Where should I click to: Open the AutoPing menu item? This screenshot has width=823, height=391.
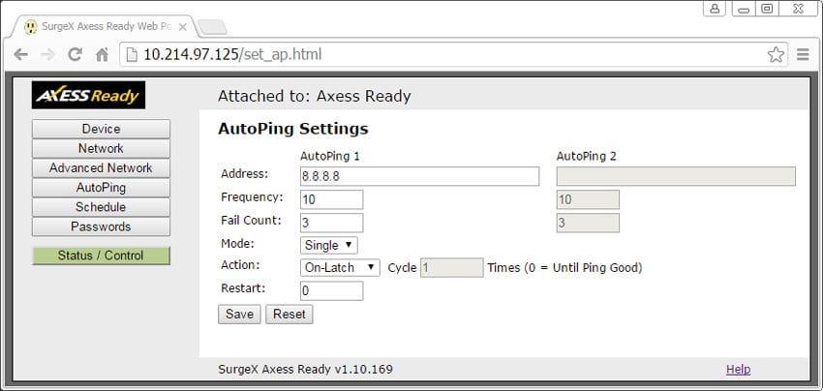pos(101,188)
